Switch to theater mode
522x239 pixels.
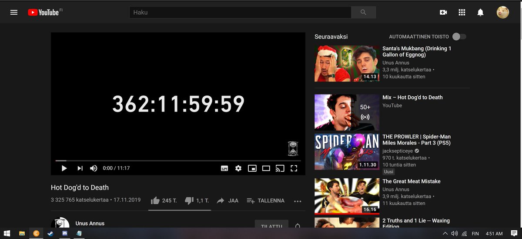point(266,168)
